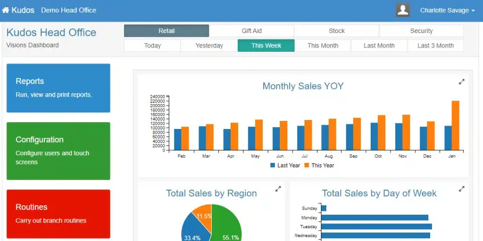The image size is (483, 241).
Task: Switch to the Stock tab
Action: click(x=337, y=31)
